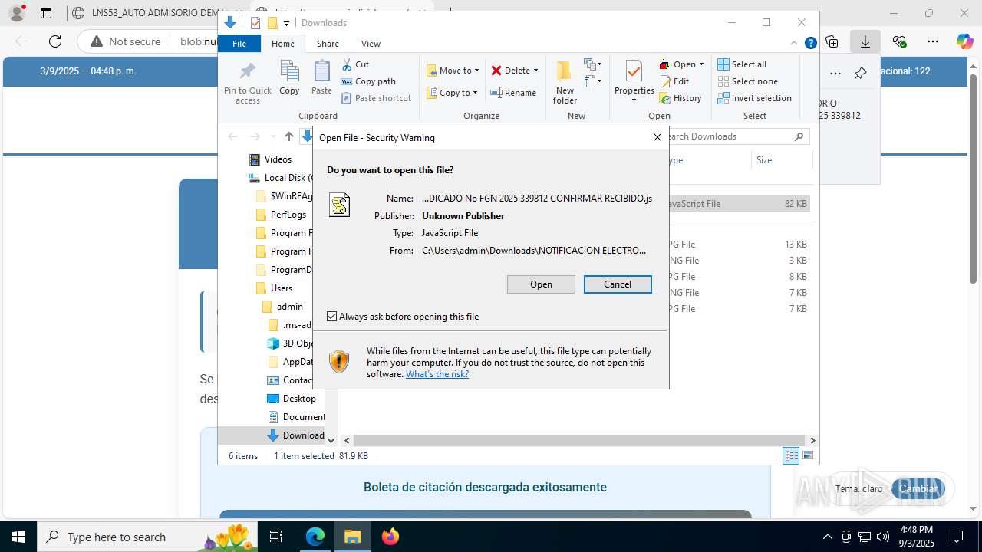
Task: Click Select none in ribbon
Action: click(747, 81)
